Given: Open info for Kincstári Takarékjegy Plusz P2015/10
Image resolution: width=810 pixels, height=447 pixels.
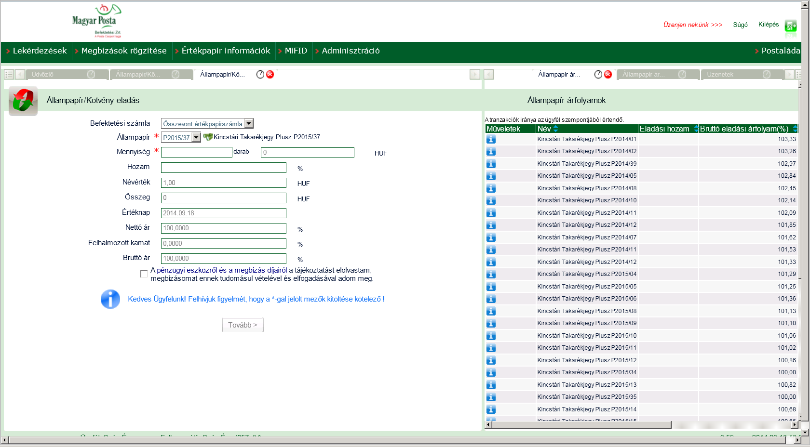Looking at the screenshot, I should (x=491, y=336).
